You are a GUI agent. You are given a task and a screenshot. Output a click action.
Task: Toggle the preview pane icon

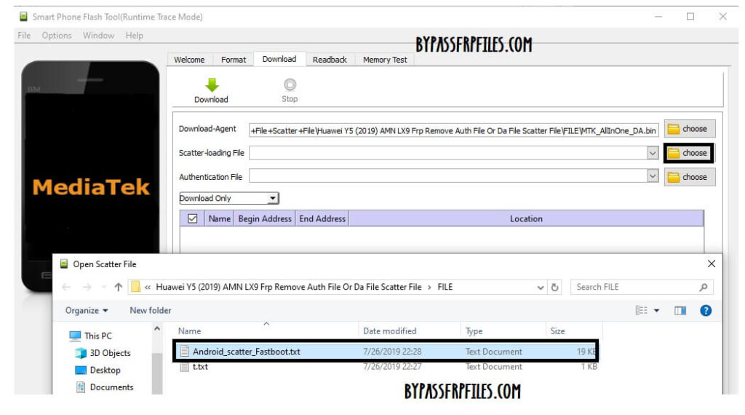point(680,310)
